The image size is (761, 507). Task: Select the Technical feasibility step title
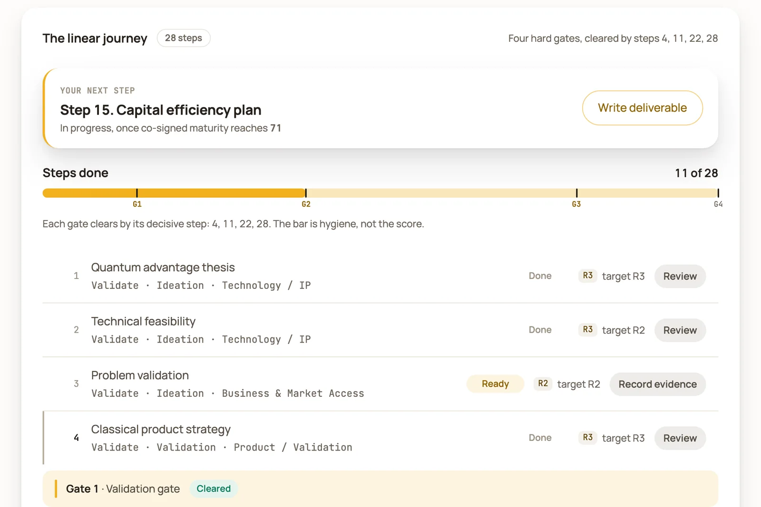pyautogui.click(x=143, y=322)
